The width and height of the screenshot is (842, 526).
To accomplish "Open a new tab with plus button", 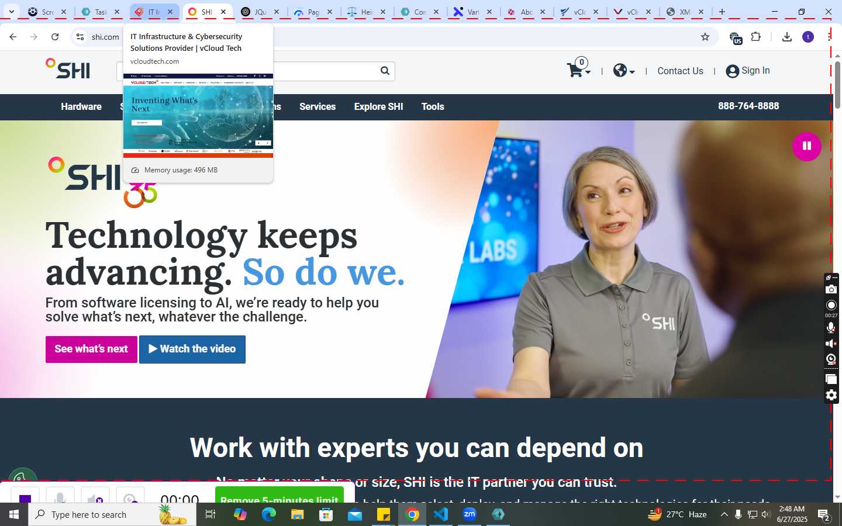I will coord(722,12).
